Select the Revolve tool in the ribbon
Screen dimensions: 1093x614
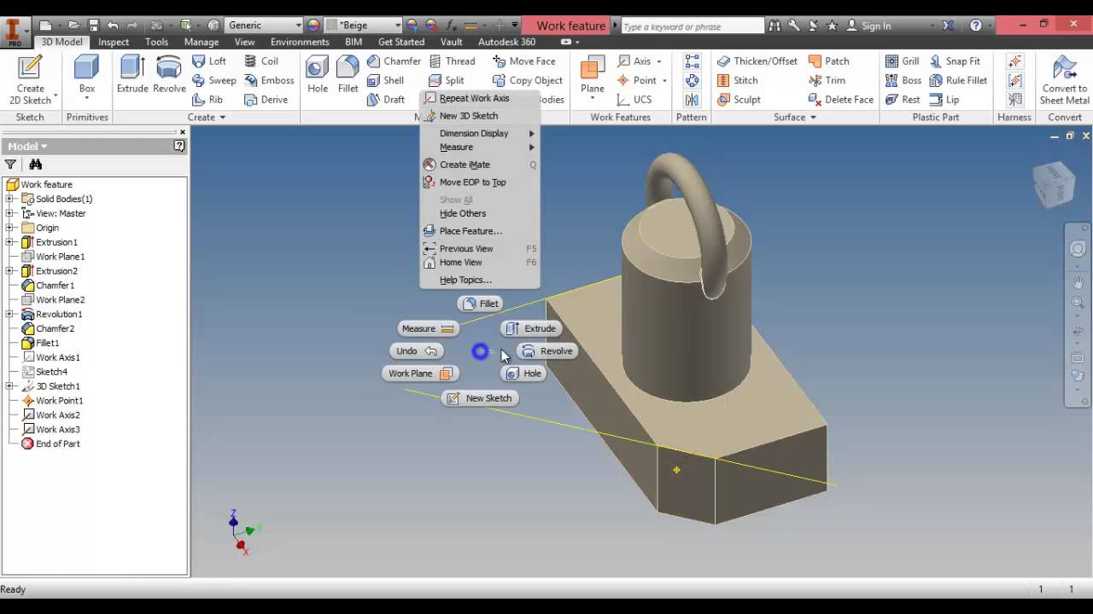[169, 73]
